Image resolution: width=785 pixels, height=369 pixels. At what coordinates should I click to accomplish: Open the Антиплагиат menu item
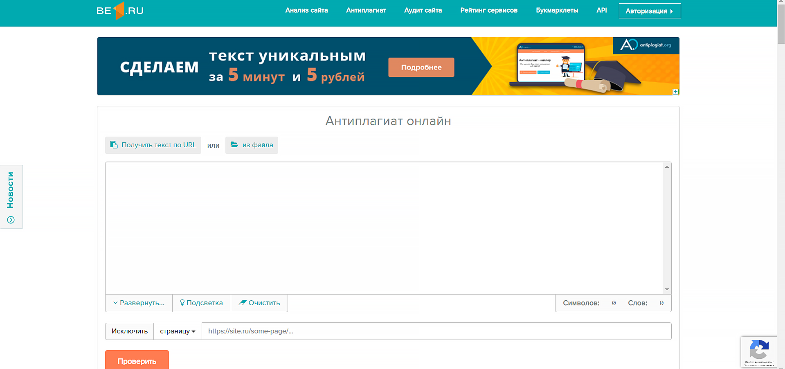[366, 10]
